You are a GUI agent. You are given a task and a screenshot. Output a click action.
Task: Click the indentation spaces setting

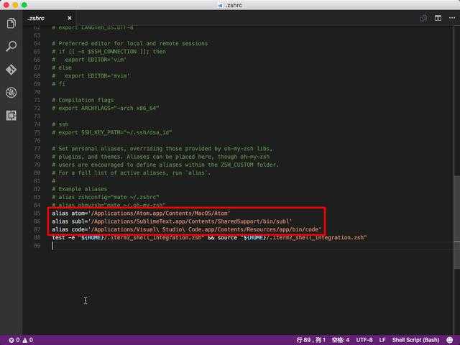341,340
